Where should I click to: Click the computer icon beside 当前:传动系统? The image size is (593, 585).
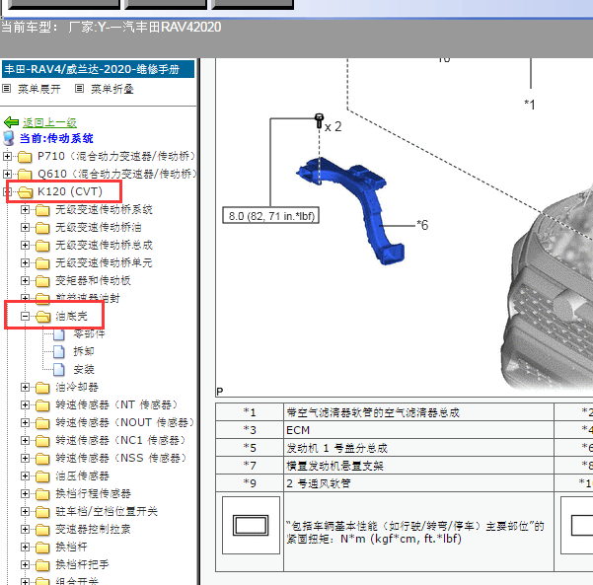point(9,138)
